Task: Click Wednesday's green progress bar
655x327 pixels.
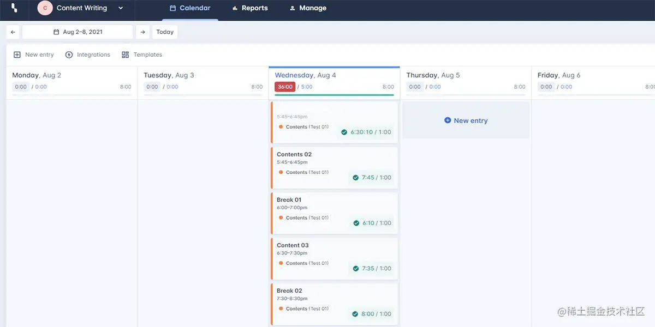Action: (334, 95)
